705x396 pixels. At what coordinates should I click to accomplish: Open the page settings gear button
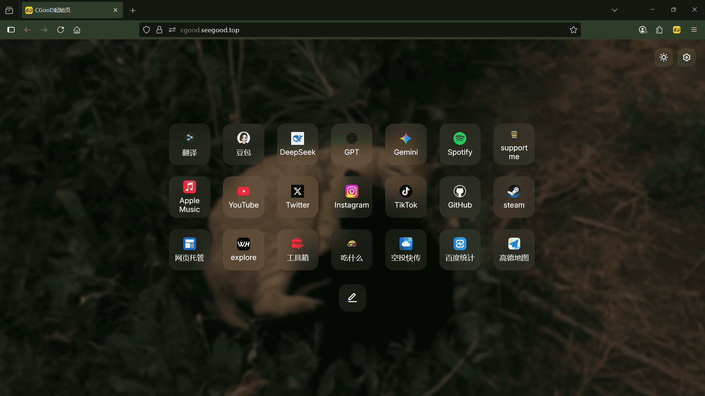687,57
